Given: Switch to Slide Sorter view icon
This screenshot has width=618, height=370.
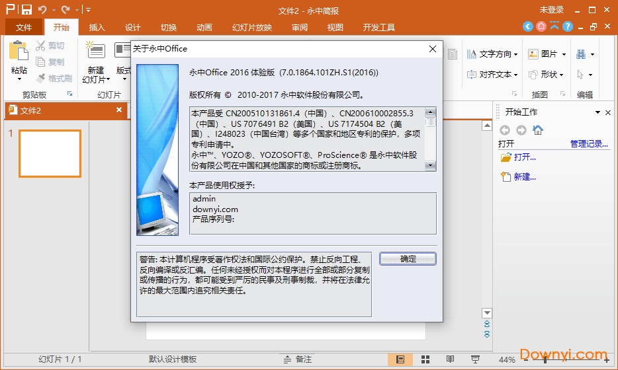Looking at the screenshot, I should pos(425,359).
